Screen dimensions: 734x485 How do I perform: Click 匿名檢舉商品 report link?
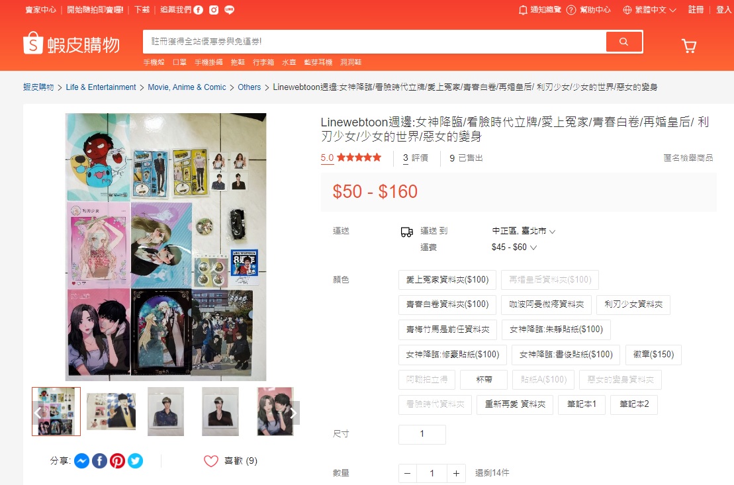pyautogui.click(x=688, y=157)
